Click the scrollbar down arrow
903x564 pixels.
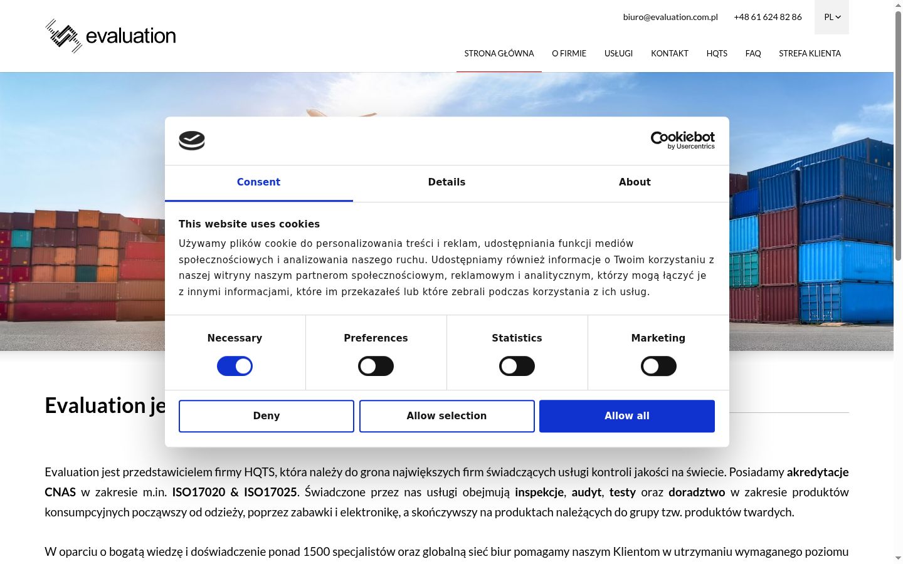(898, 558)
